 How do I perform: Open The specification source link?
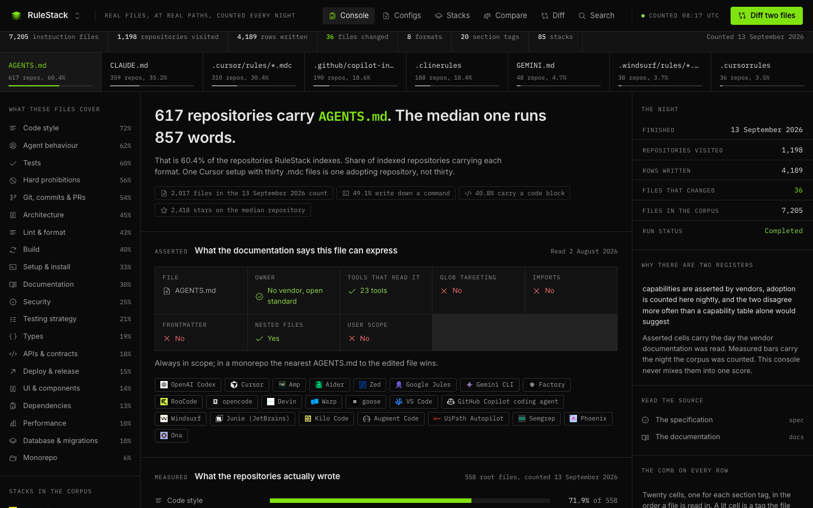click(723, 420)
